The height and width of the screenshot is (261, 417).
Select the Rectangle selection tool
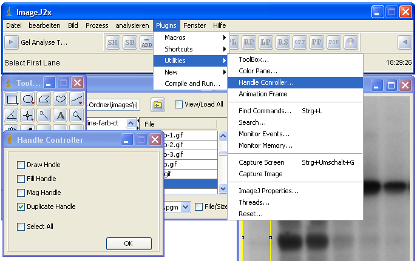point(12,99)
